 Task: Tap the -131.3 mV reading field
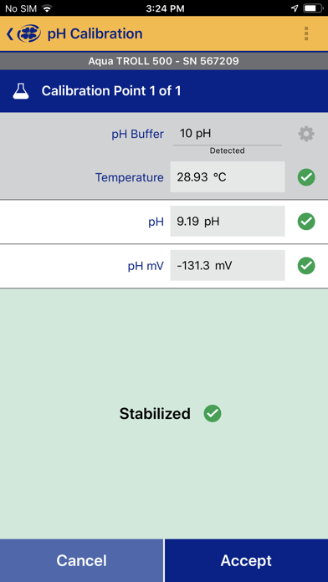click(228, 265)
